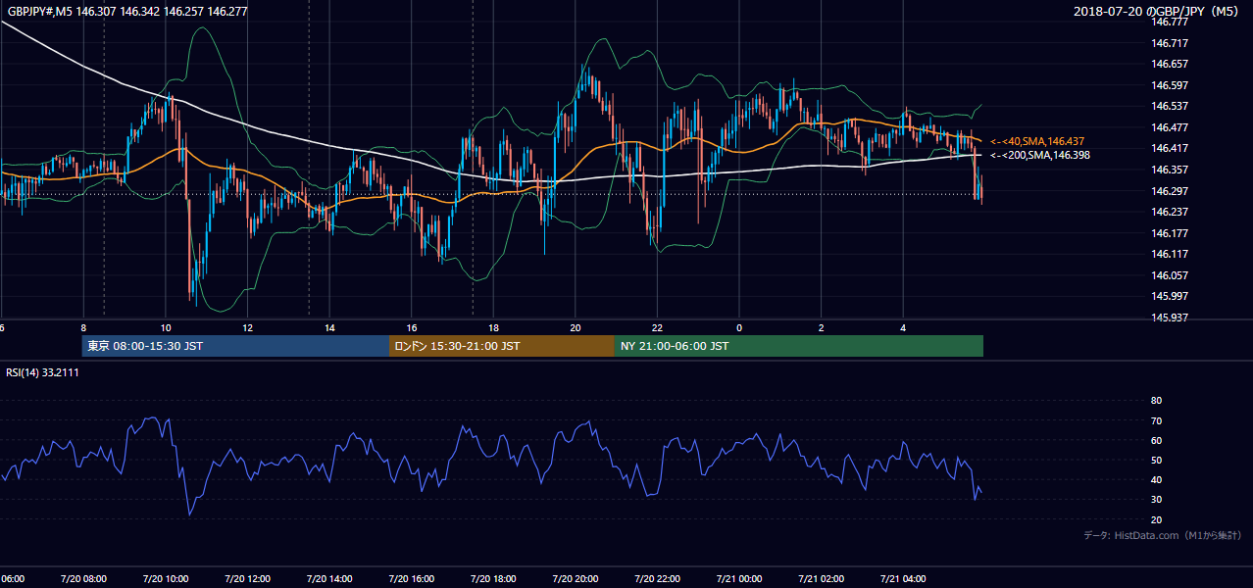Click RSI scale value 50
Image resolution: width=1253 pixels, height=588 pixels.
pos(1156,460)
